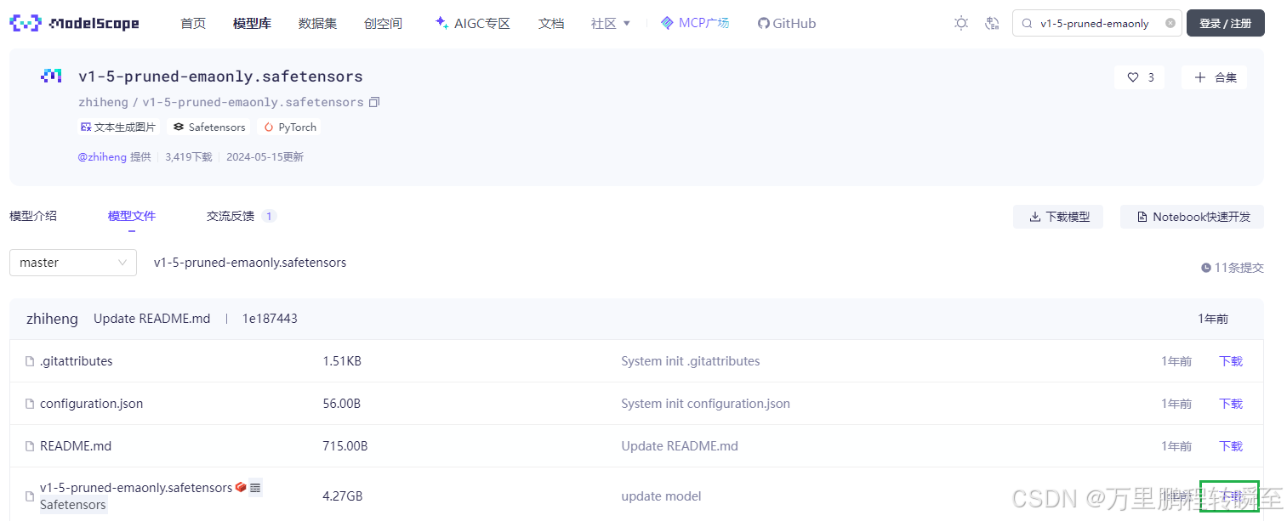1287x521 pixels.
Task: Click the Update README.md commit message in header
Action: coord(151,319)
